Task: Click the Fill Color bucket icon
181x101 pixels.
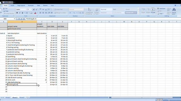Action: pos(31,13)
